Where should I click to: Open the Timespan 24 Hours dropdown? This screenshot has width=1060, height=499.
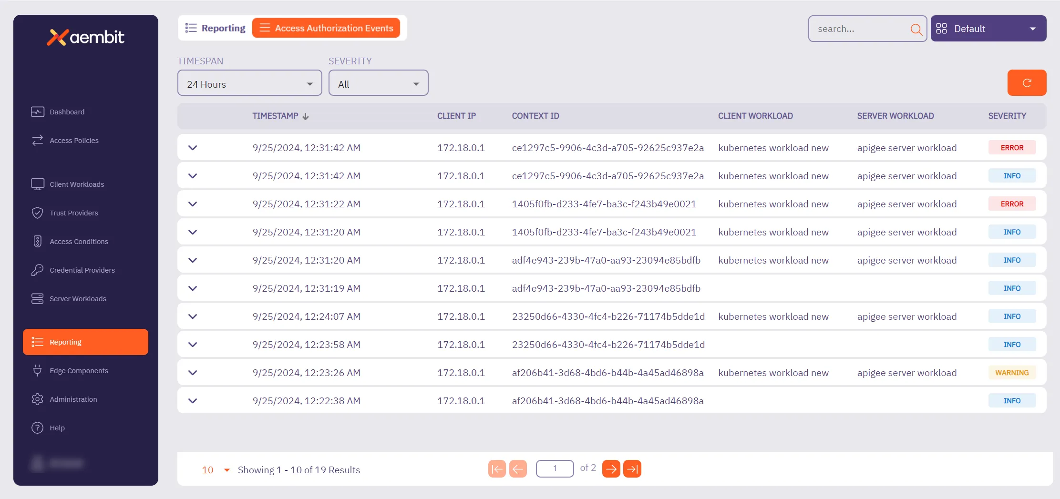coord(250,84)
